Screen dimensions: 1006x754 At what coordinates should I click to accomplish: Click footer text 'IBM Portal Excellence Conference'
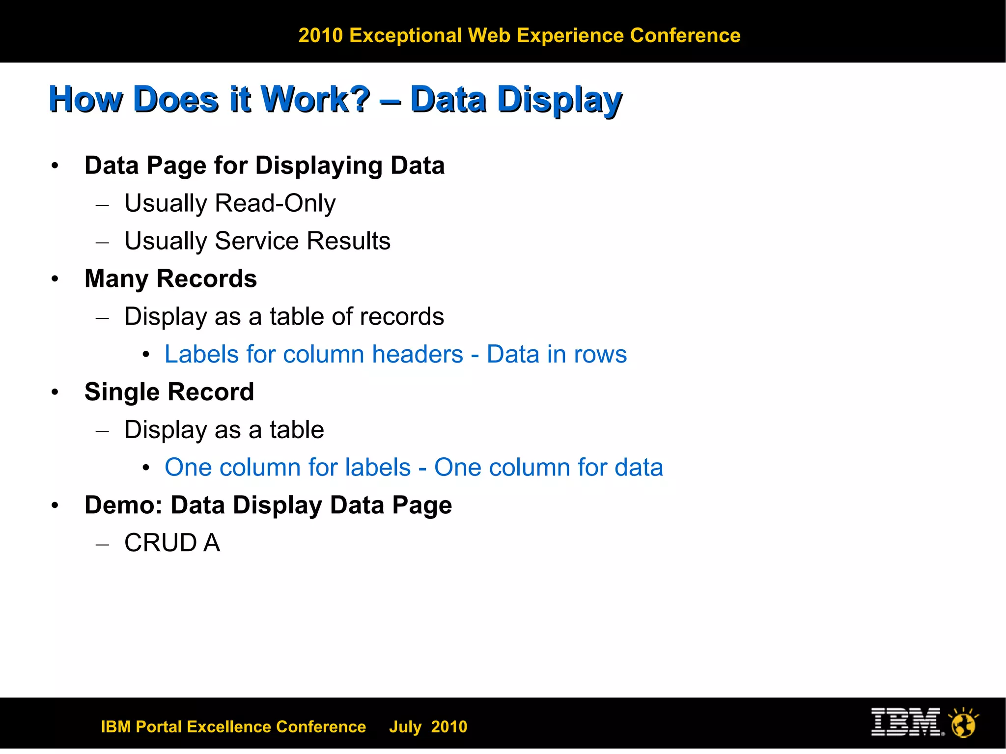tap(233, 727)
